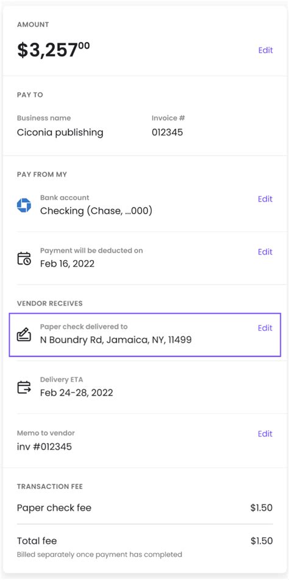Click the 'Memo to vendor' label
The height and width of the screenshot is (580, 289).
pos(46,433)
